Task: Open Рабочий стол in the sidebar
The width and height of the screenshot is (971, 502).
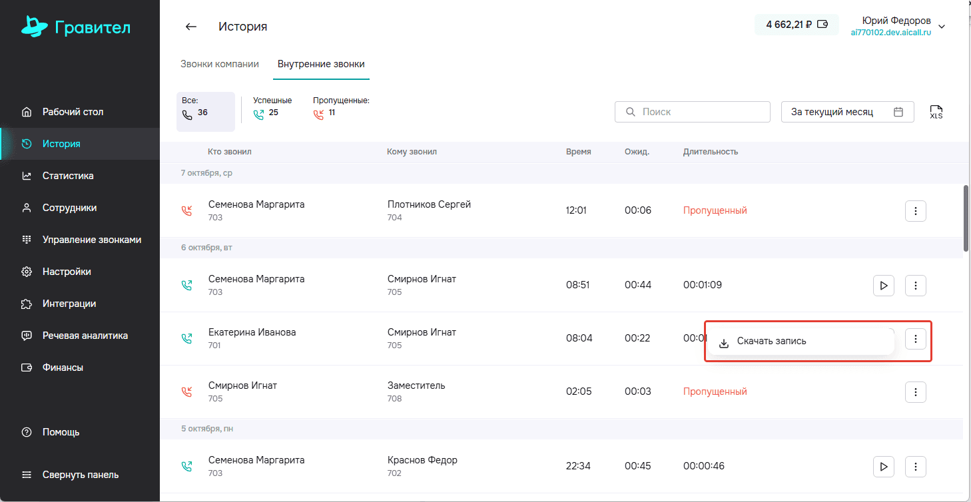Action: (80, 112)
